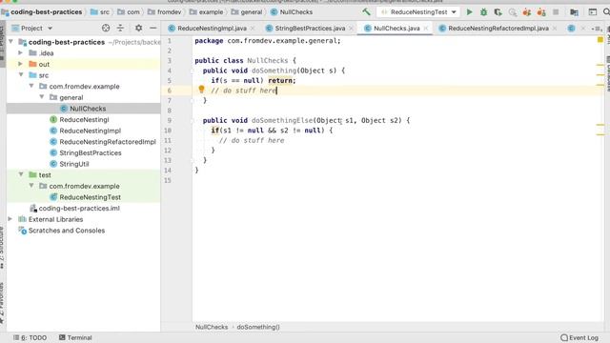Screen dimensions: 610x343
Task: Select NullChecks class in project tree
Action: point(88,109)
